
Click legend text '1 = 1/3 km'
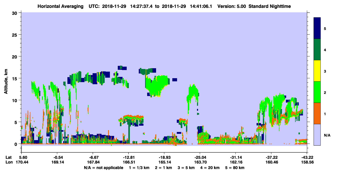[139, 168]
